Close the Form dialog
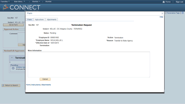 (162, 13)
